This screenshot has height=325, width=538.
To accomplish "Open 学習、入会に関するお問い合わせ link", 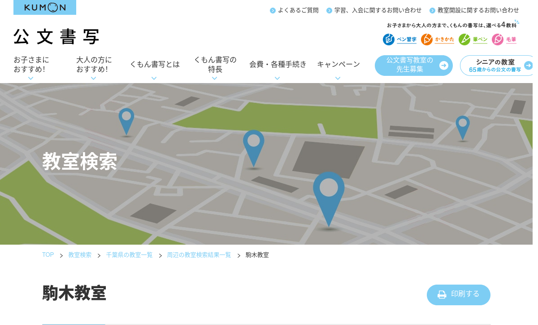I will click(378, 10).
